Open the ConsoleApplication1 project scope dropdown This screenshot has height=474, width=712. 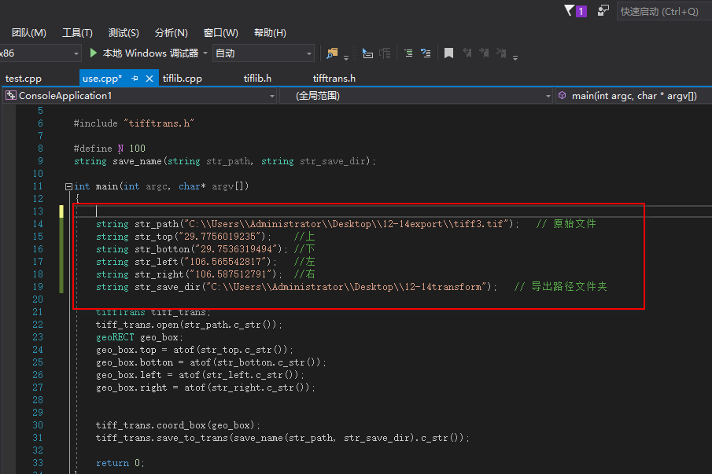tap(140, 96)
